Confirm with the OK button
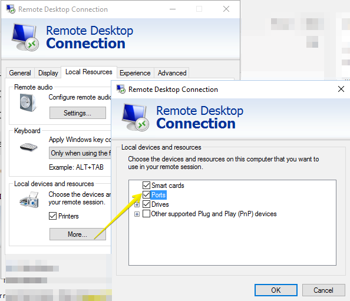 (x=276, y=290)
